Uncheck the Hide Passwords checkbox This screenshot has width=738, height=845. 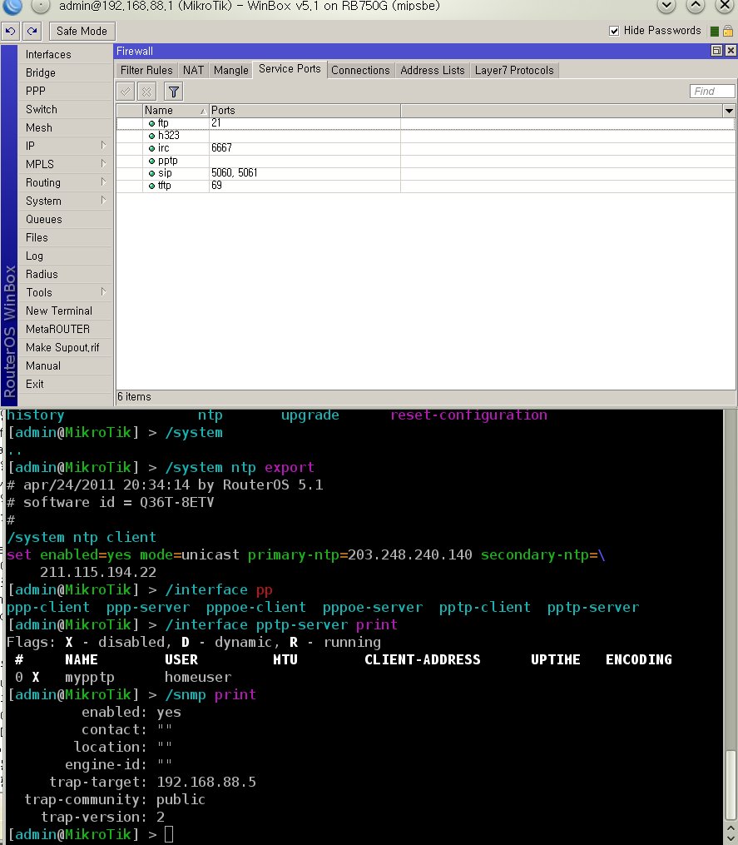(x=613, y=31)
